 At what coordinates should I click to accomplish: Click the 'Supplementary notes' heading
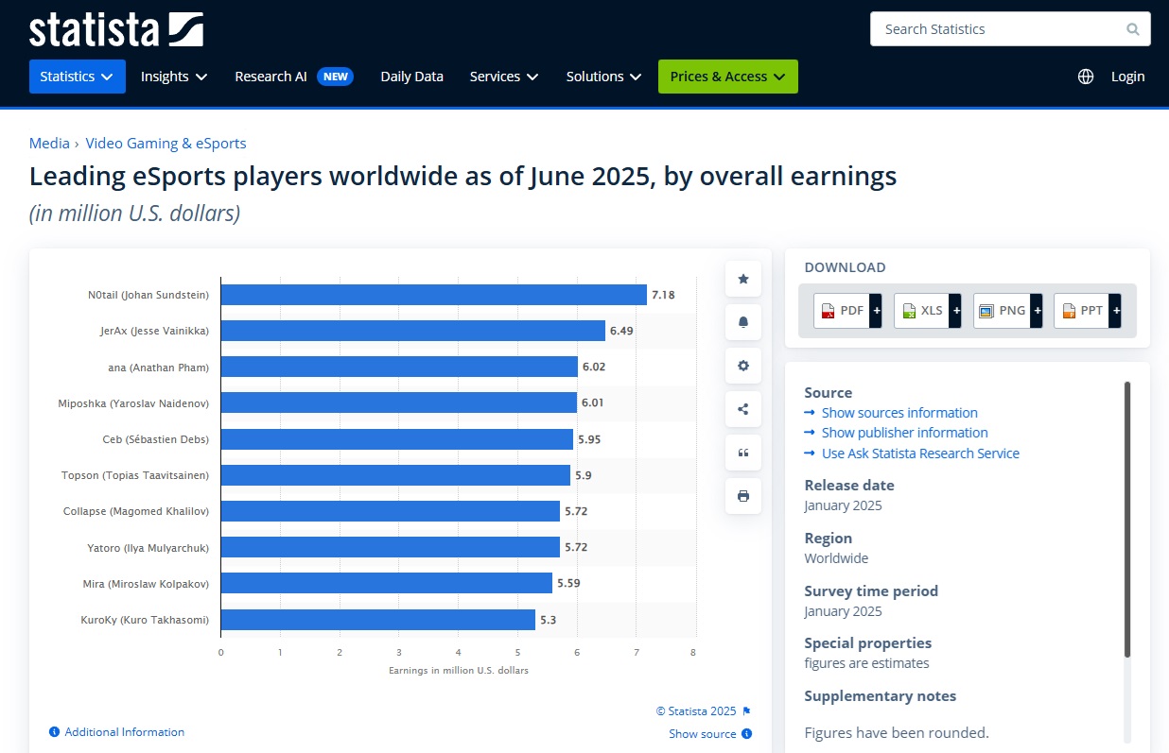coord(881,696)
